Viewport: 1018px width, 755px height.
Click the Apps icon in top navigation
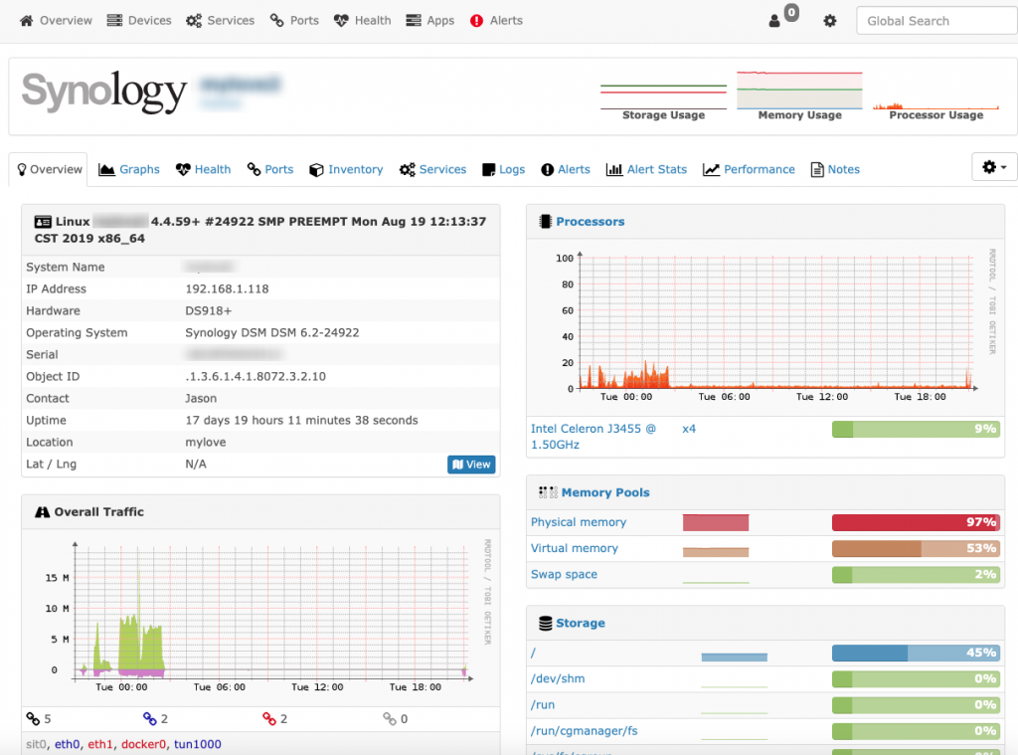[x=414, y=21]
